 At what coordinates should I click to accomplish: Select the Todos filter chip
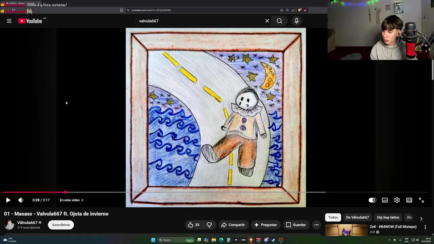click(333, 218)
